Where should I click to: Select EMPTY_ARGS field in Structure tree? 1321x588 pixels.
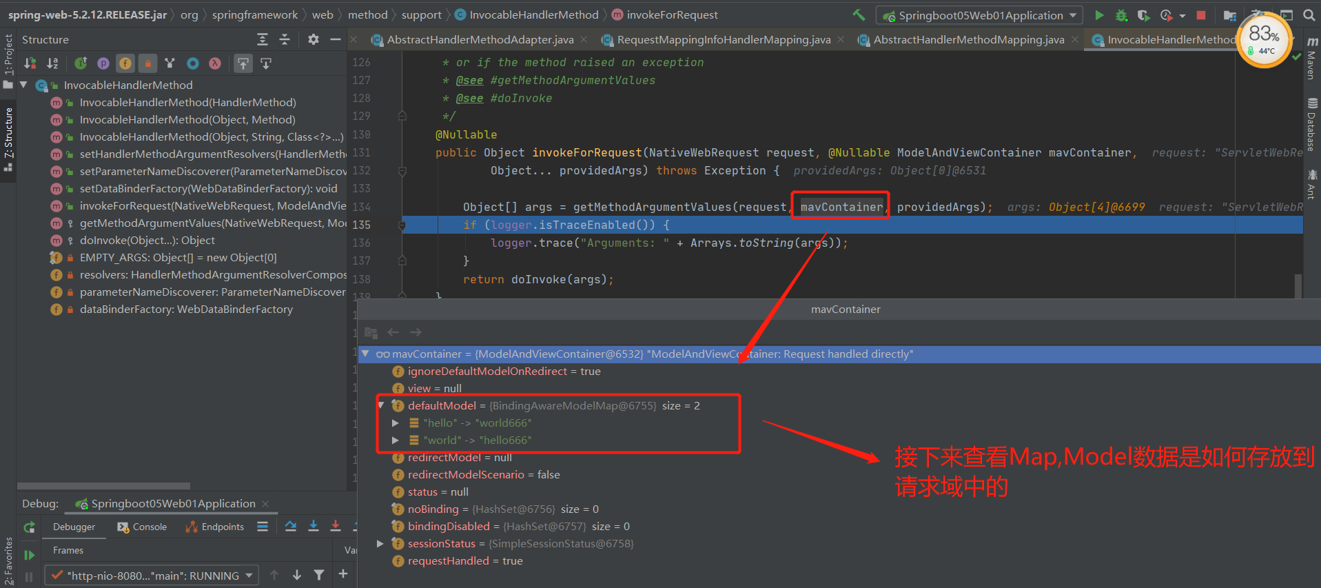178,257
